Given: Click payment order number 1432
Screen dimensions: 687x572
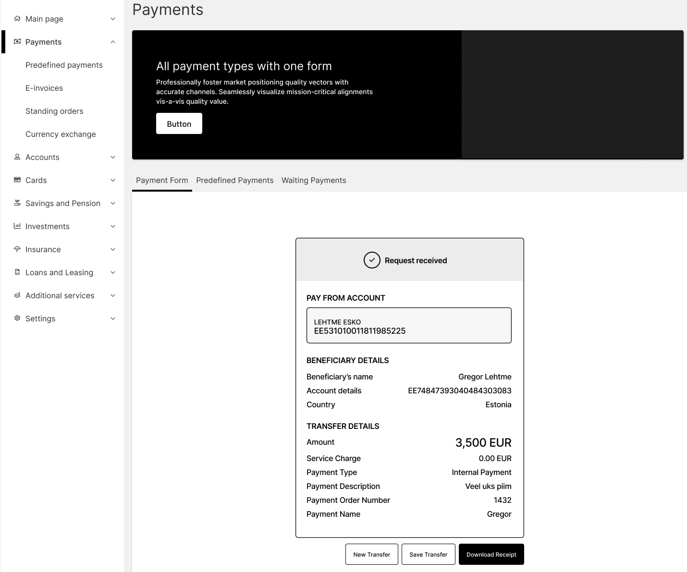Looking at the screenshot, I should coord(503,500).
